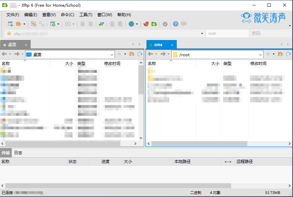
Task: Open options with the gear icon
Action: click(165, 24)
